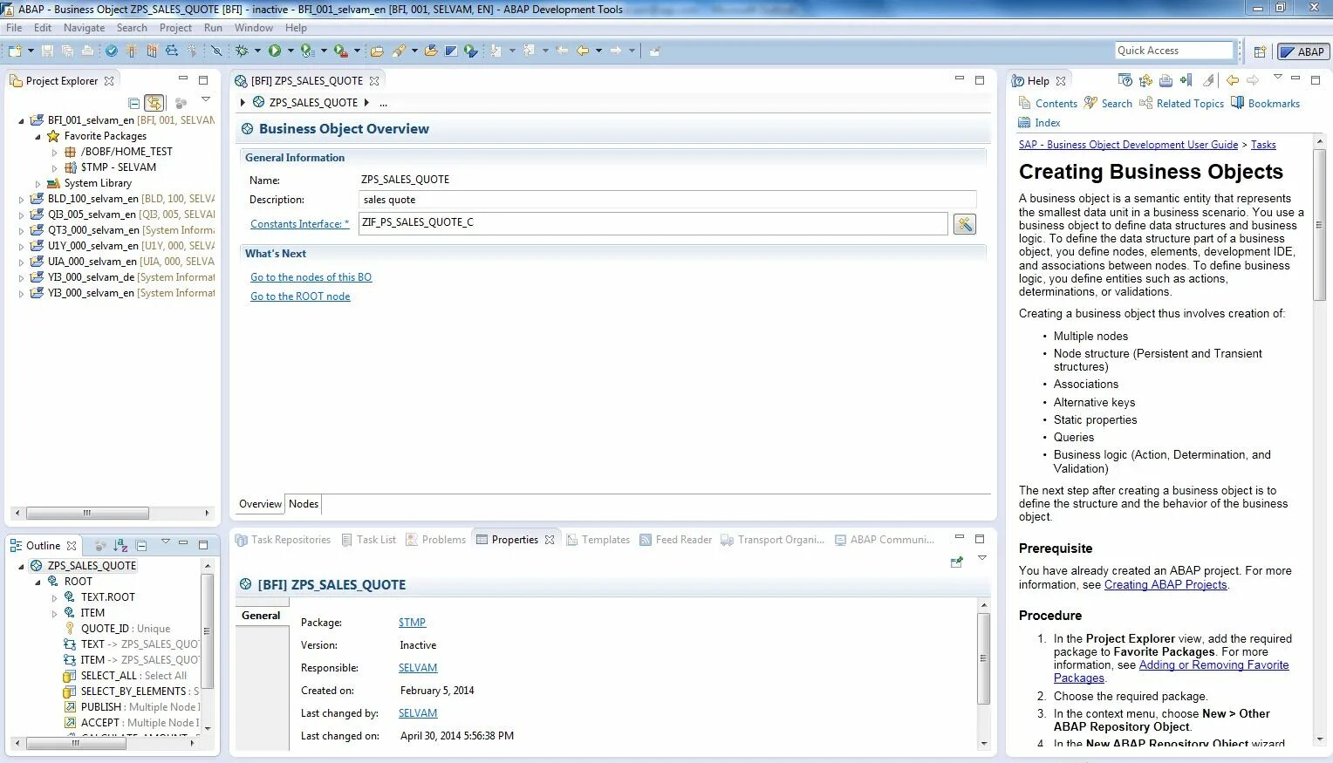This screenshot has width=1333, height=763.
Task: Open the Help view menu dropdown
Action: pyautogui.click(x=1277, y=78)
